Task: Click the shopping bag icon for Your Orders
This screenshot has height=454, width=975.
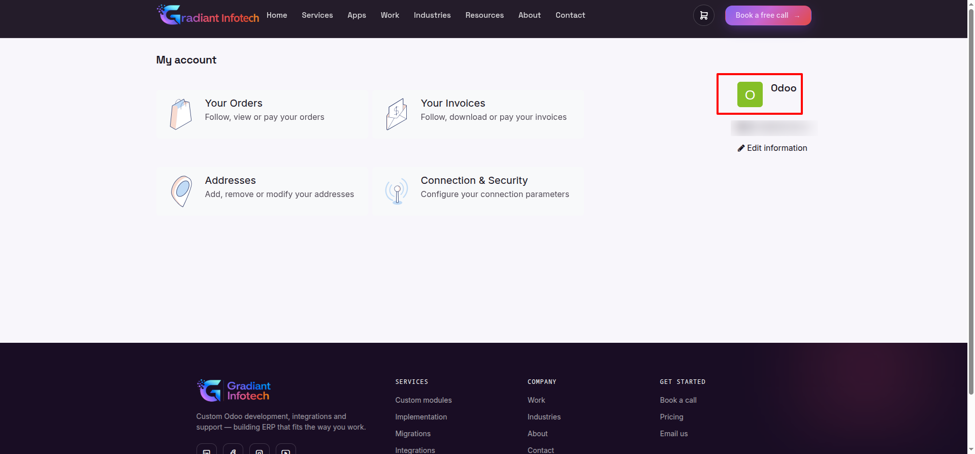Action: pos(181,114)
